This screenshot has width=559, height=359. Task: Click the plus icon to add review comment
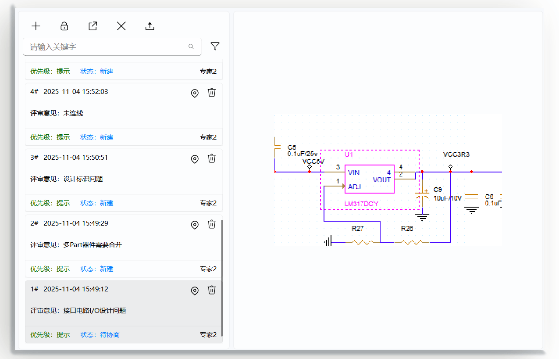point(36,26)
